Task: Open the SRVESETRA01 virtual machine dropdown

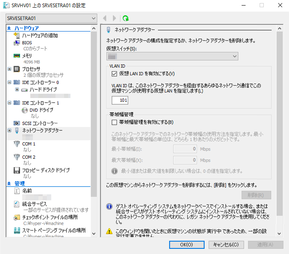Action: [51, 18]
